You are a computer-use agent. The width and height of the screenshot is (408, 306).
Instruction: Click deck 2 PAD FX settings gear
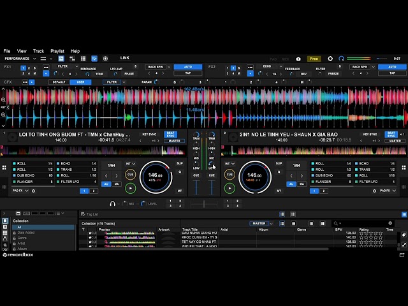tap(374, 191)
